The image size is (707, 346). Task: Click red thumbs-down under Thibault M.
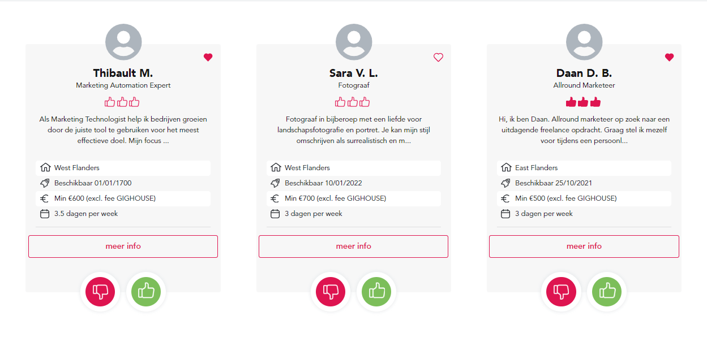(x=100, y=292)
